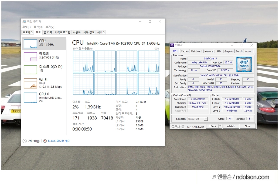Click the first logical processor graph
The height and width of the screenshot is (184, 279).
coord(83,62)
